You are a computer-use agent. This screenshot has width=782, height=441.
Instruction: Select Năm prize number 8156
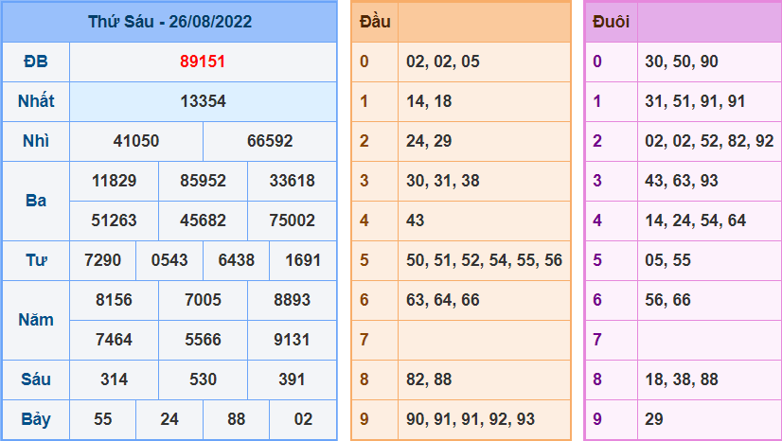115,300
